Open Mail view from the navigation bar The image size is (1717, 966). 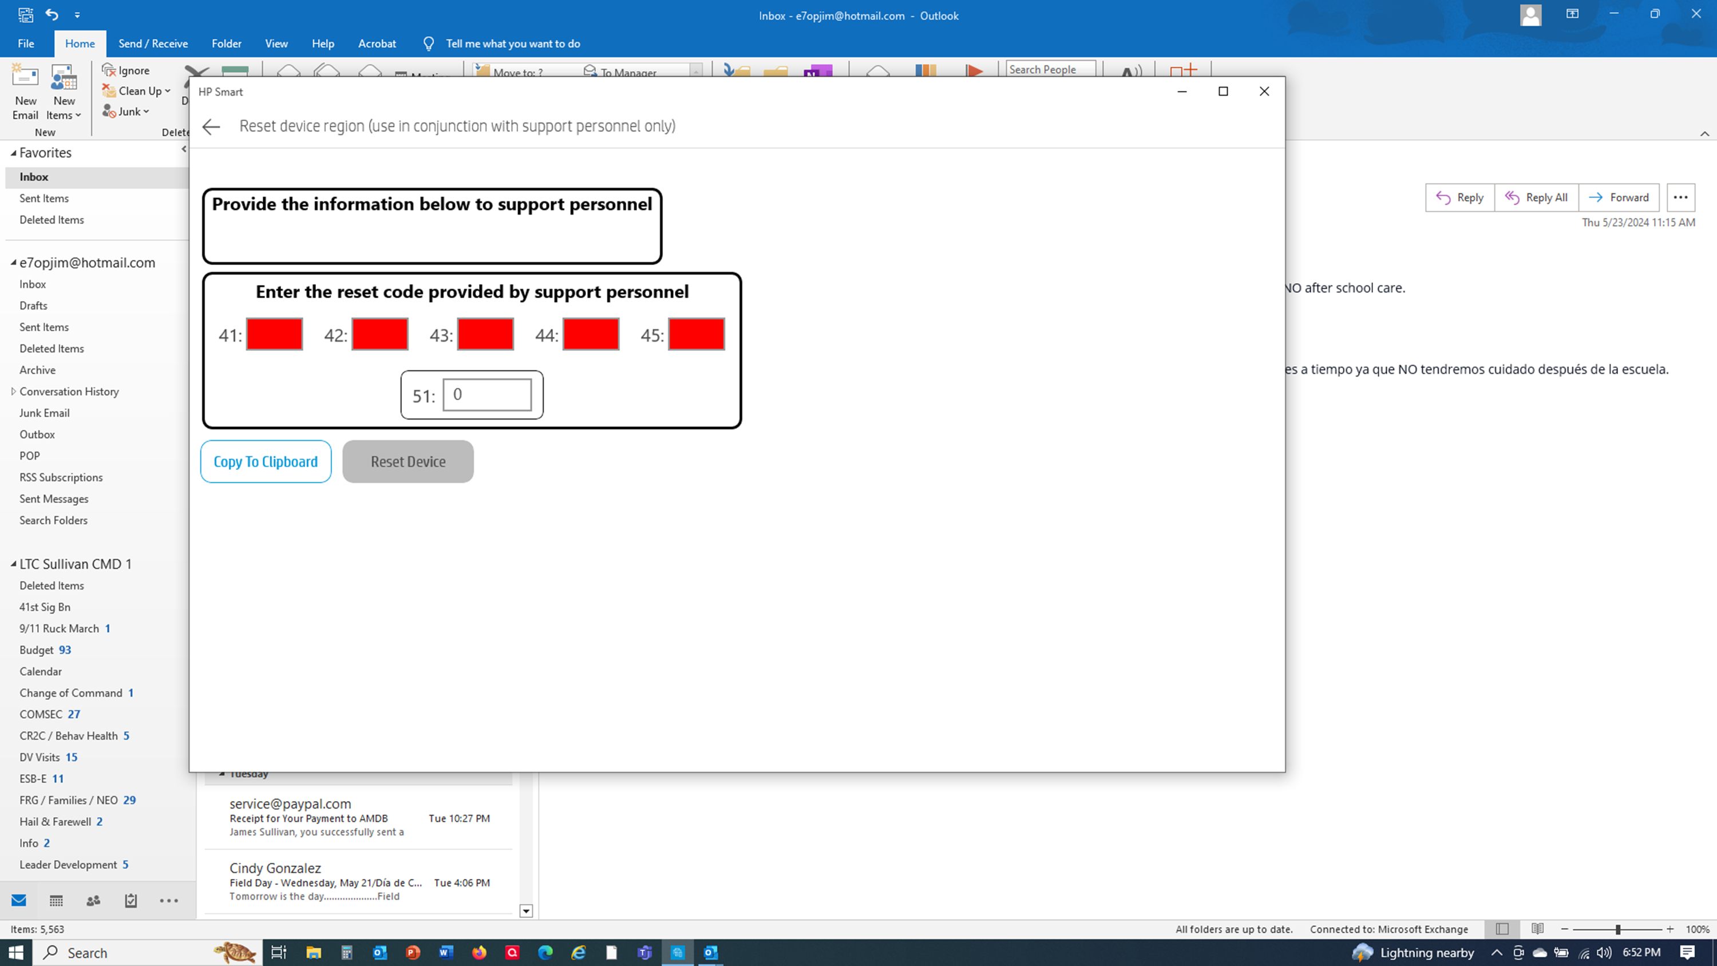[18, 900]
